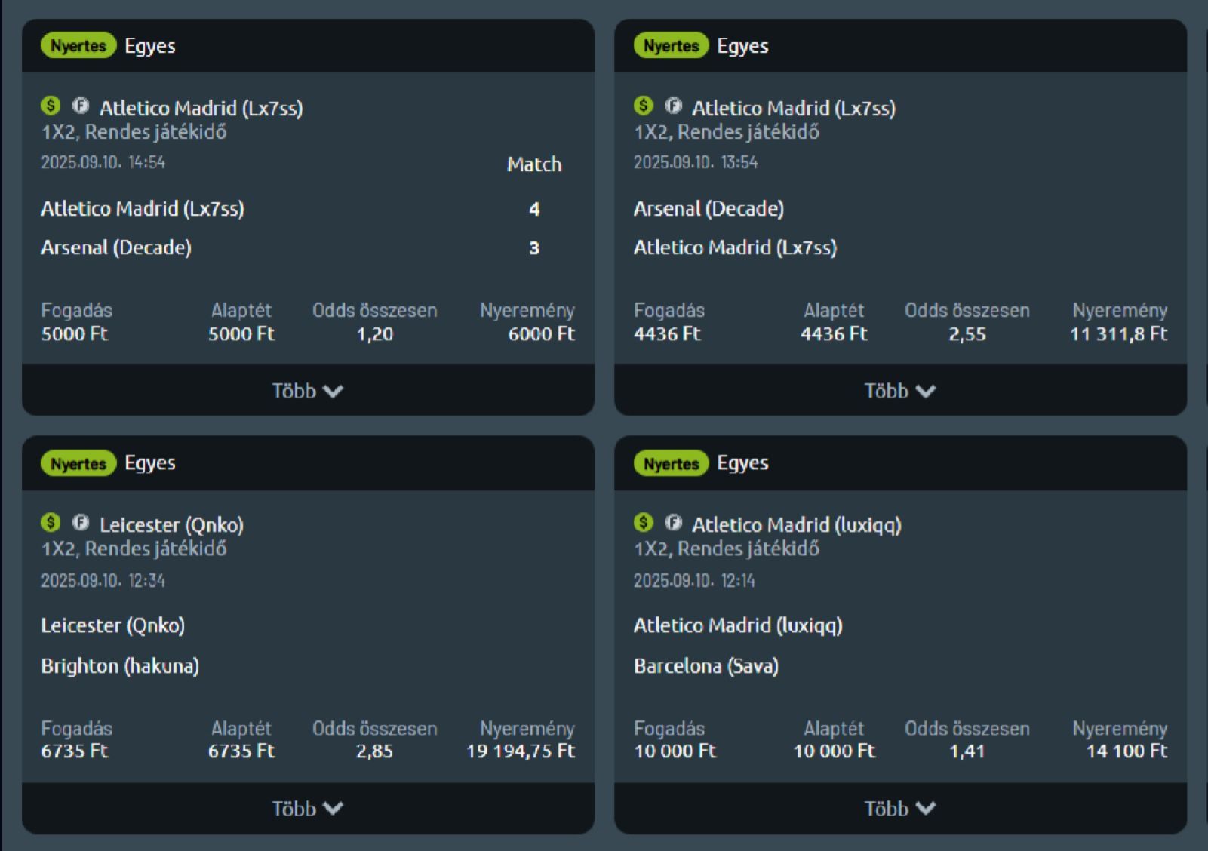Select the Match column header

click(533, 164)
